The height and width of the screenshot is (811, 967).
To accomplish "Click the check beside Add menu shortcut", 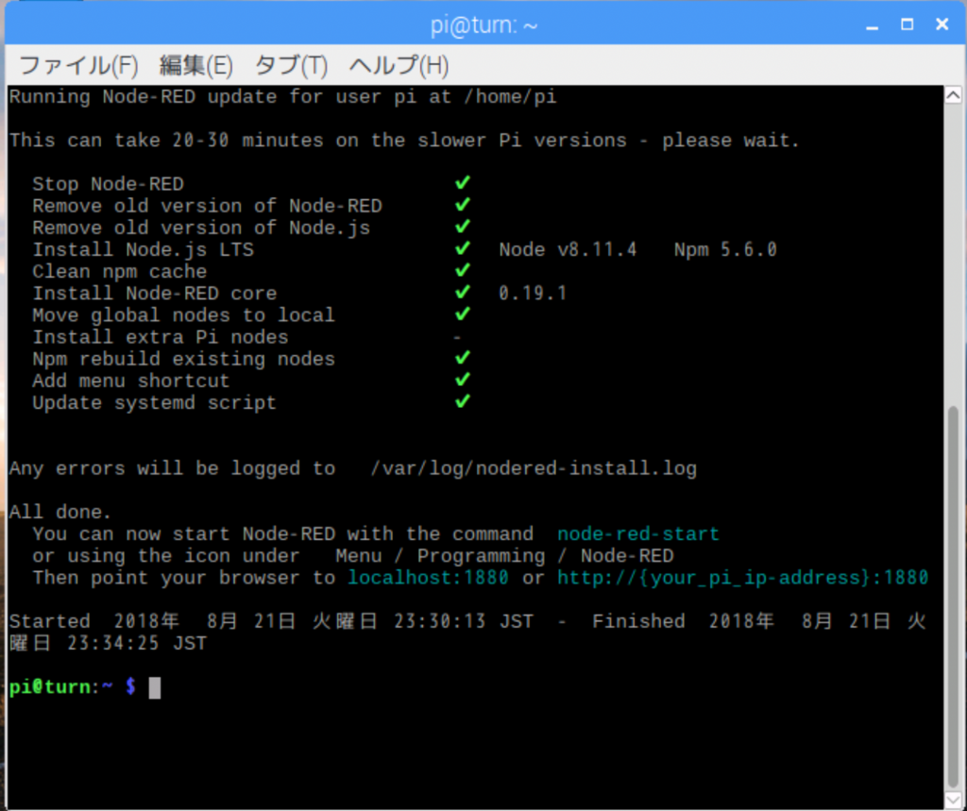I will click(463, 380).
